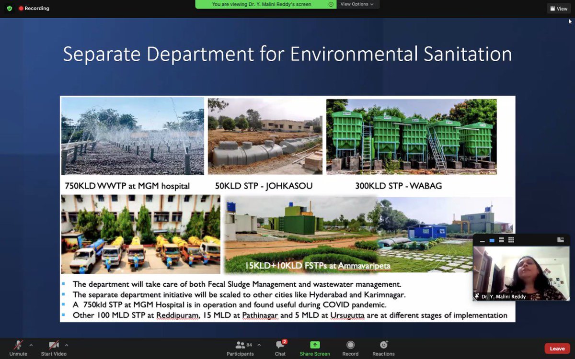Image resolution: width=575 pixels, height=359 pixels.
Task: Click the circle icon in the green sharing banner
Action: pos(331,4)
